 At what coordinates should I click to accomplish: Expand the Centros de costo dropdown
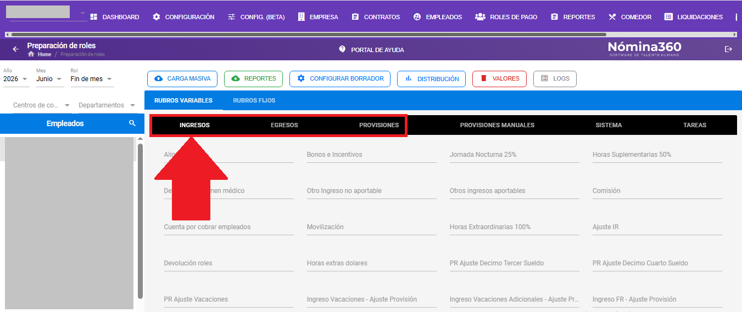tap(42, 105)
